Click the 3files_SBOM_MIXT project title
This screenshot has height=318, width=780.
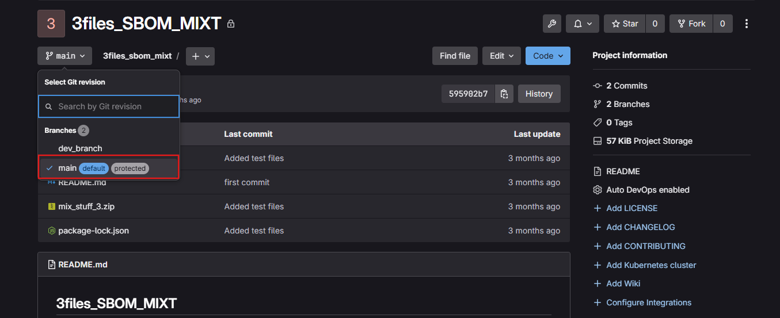pos(147,24)
